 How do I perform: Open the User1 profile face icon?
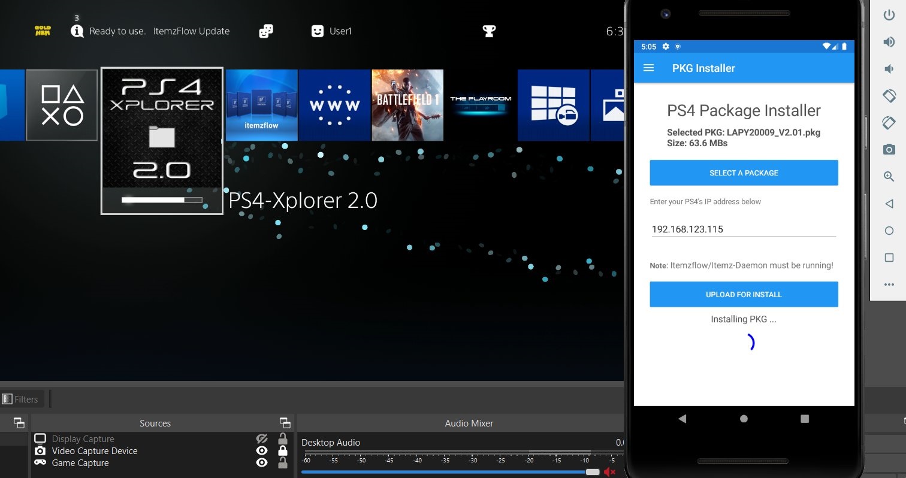(x=318, y=31)
